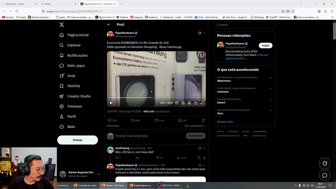View analytics on JoviFishing comment (6 mil)
This screenshot has width=336, height=189.
tap(181, 158)
